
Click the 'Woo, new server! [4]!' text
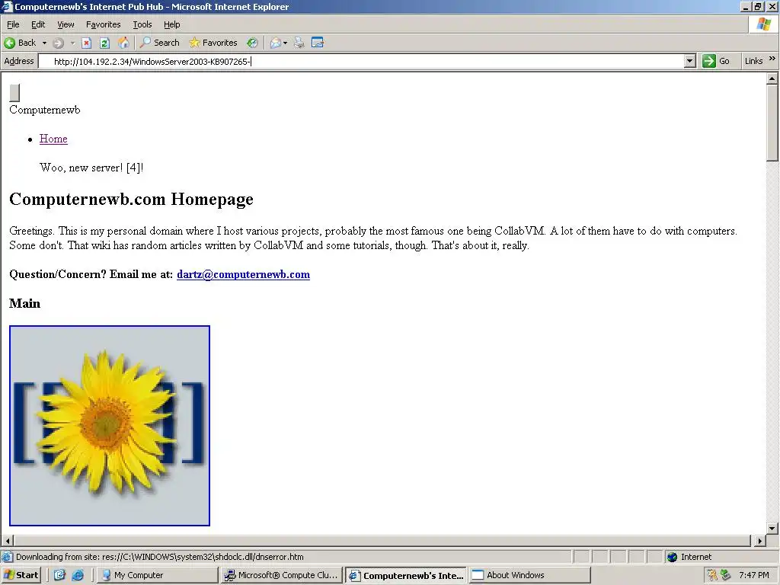pos(91,168)
